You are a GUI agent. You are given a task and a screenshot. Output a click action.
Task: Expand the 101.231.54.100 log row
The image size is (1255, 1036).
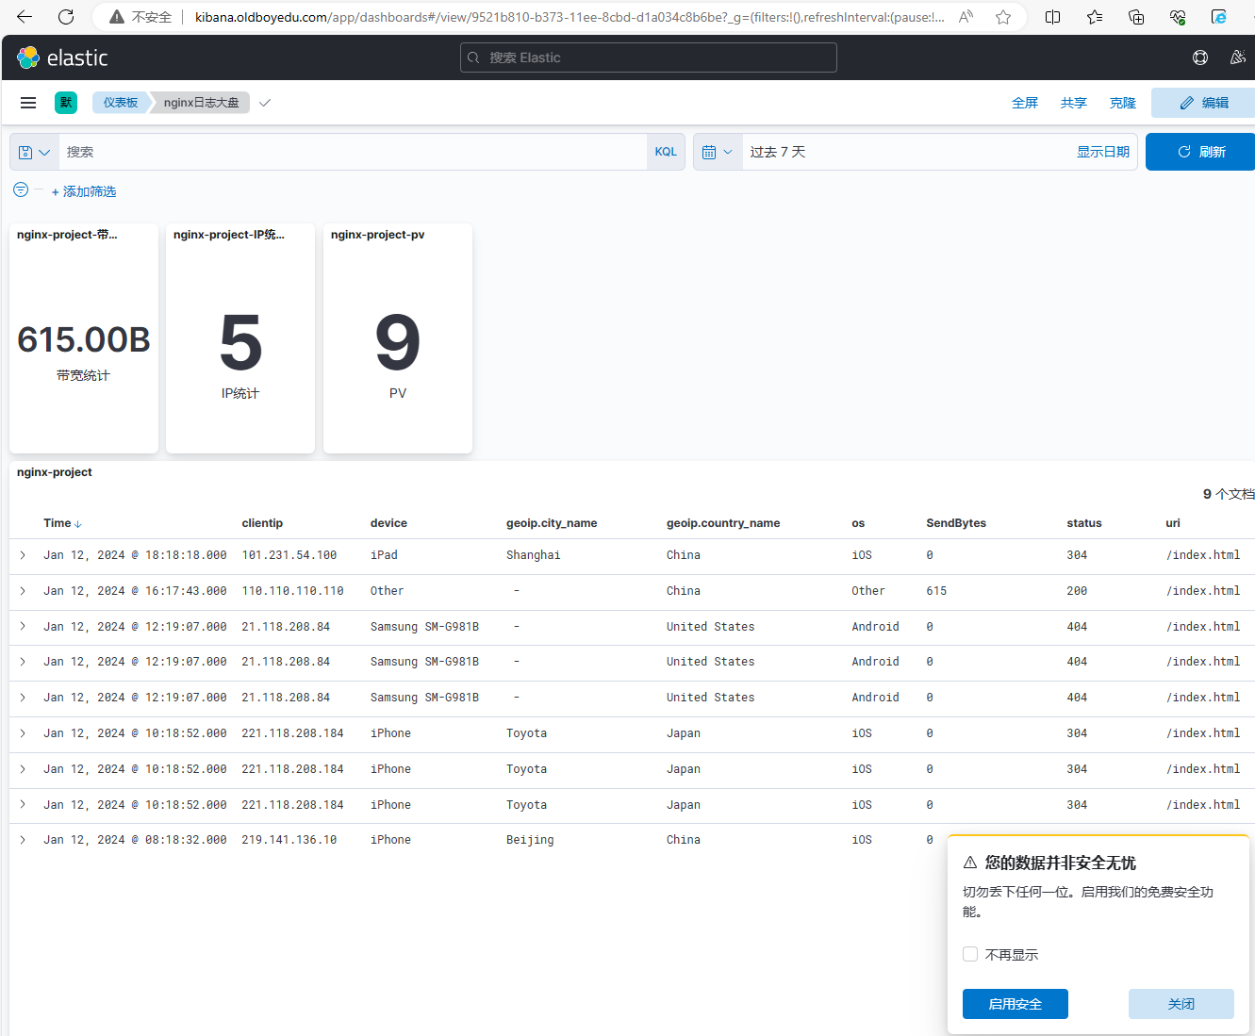point(23,555)
